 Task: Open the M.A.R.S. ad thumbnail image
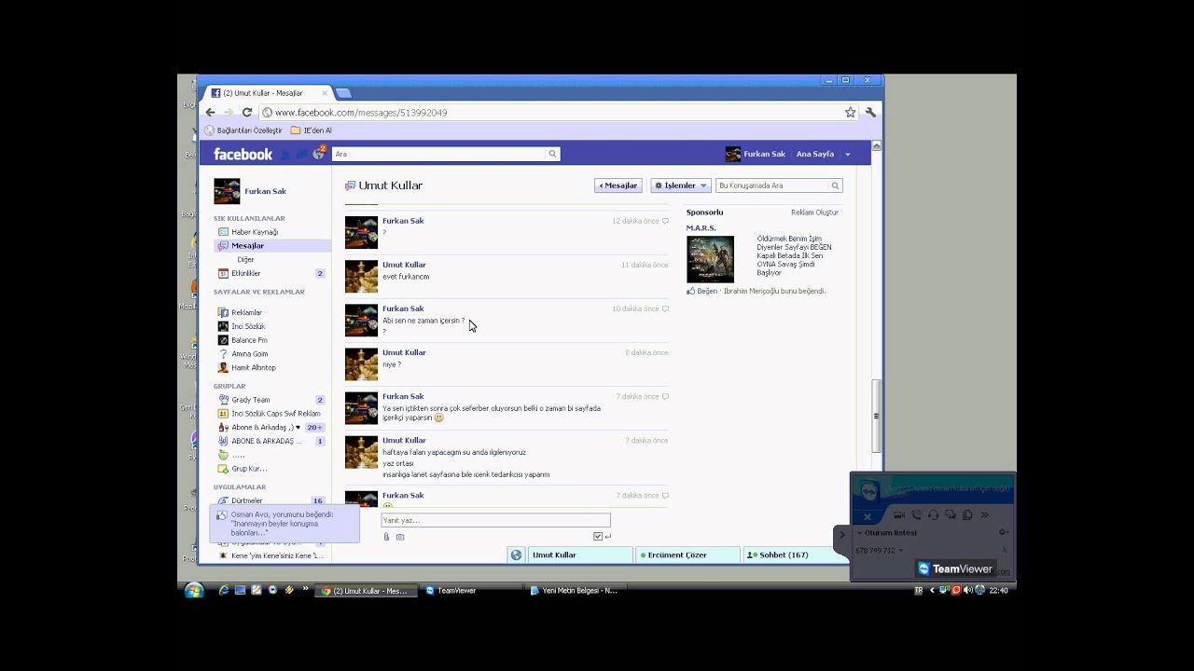[x=710, y=259]
